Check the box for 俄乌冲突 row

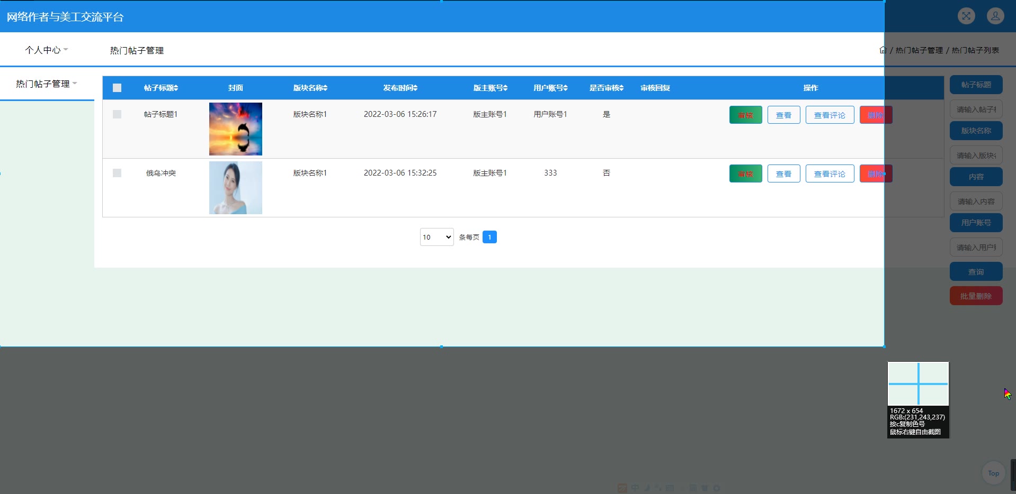point(117,173)
